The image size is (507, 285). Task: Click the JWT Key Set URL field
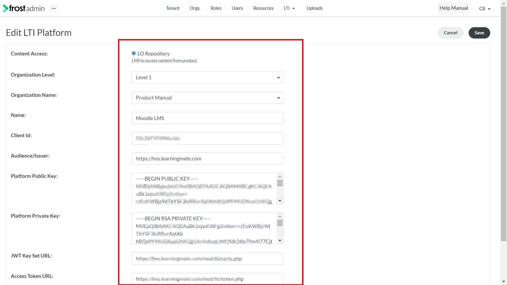[207, 259]
